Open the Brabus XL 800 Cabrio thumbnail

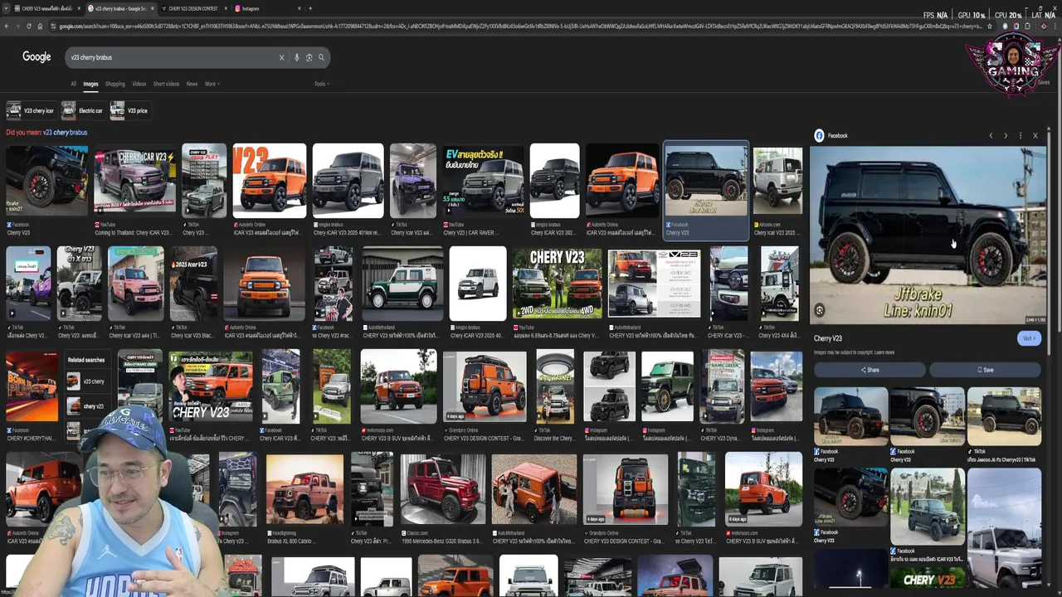coord(304,489)
